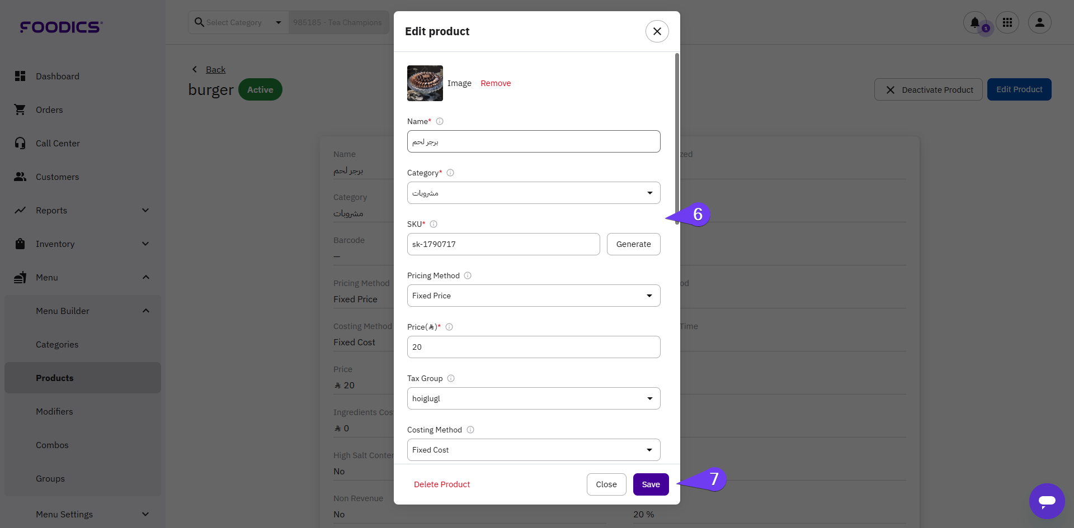This screenshot has width=1074, height=528.
Task: Click the info icon beside Tax Group
Action: tap(451, 378)
